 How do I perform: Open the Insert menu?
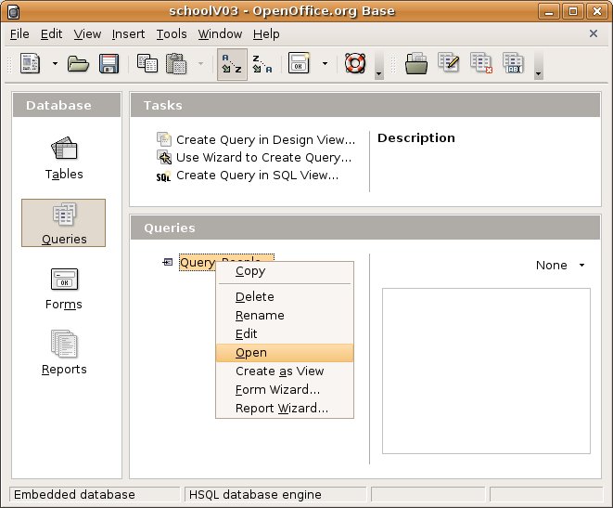[128, 34]
